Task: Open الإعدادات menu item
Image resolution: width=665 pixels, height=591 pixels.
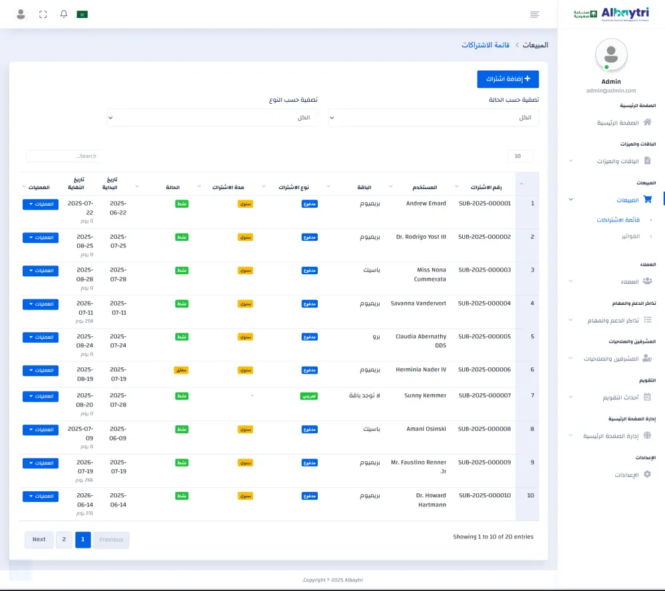Action: pyautogui.click(x=626, y=475)
